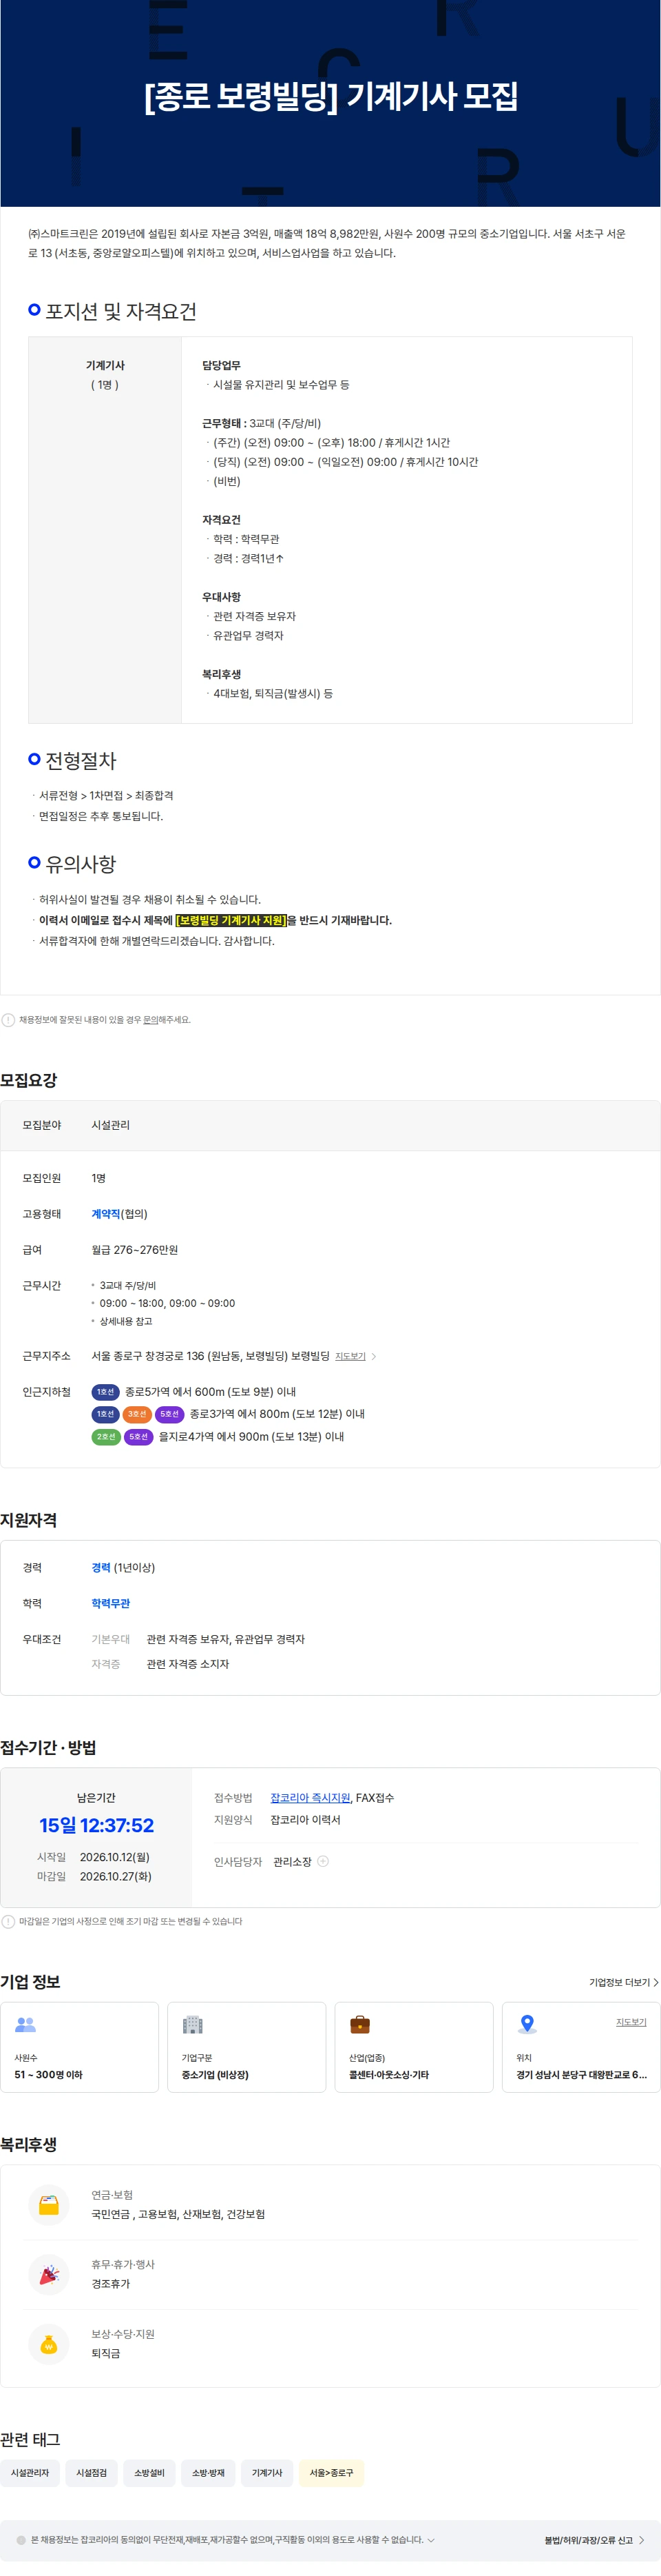Select 기계기사 tag
This screenshot has height=2576, width=661.
point(266,2472)
